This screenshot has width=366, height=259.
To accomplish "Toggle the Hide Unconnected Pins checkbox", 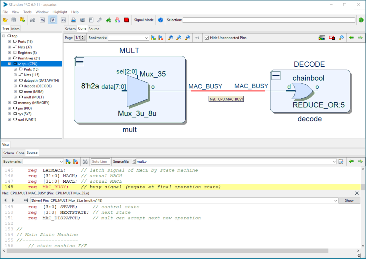I will click(x=207, y=38).
